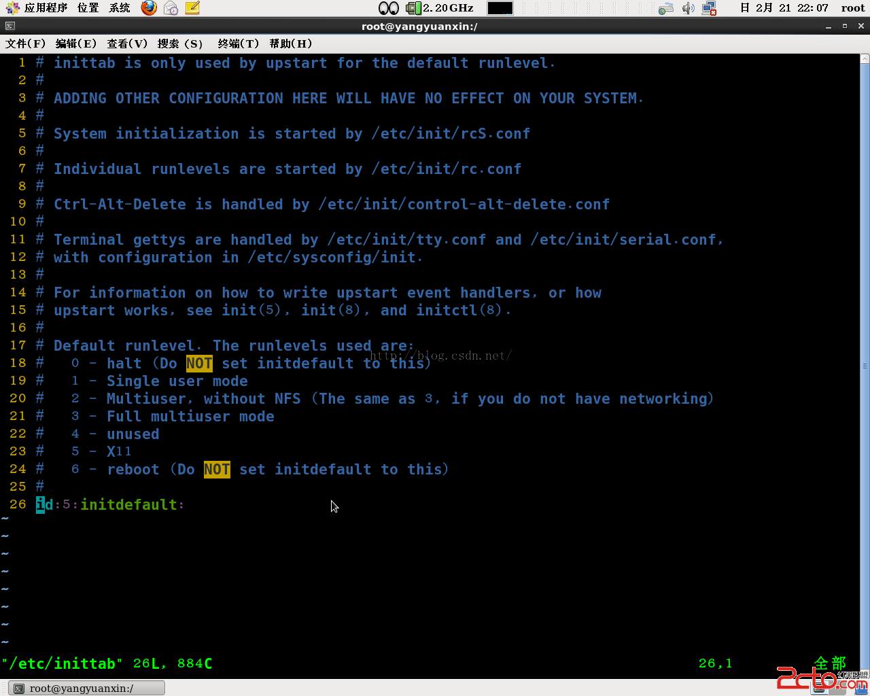Open the mail client panel launcher
The image size is (870, 696).
click(171, 8)
